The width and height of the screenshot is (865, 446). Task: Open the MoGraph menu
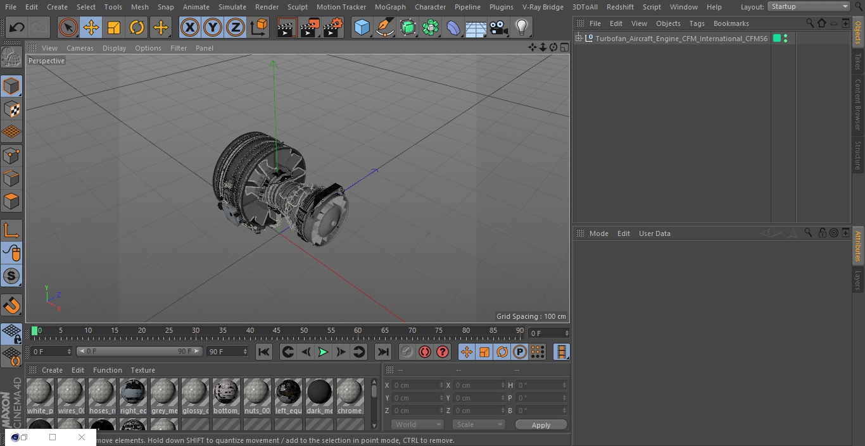click(390, 7)
